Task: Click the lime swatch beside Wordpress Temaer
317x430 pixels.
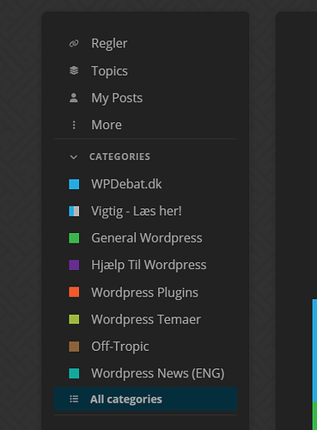Action: coord(74,319)
